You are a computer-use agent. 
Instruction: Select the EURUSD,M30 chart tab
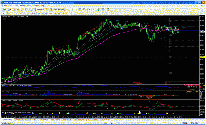click(x=7, y=120)
